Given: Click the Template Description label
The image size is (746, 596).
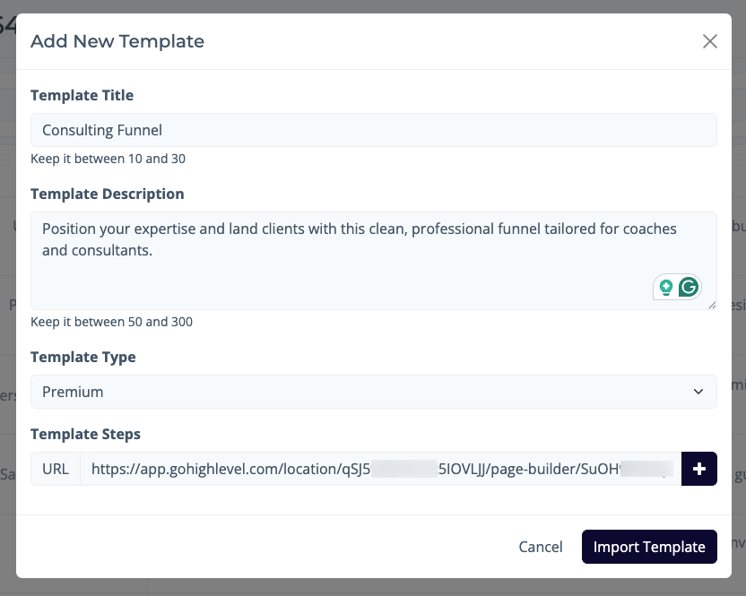Looking at the screenshot, I should [107, 194].
